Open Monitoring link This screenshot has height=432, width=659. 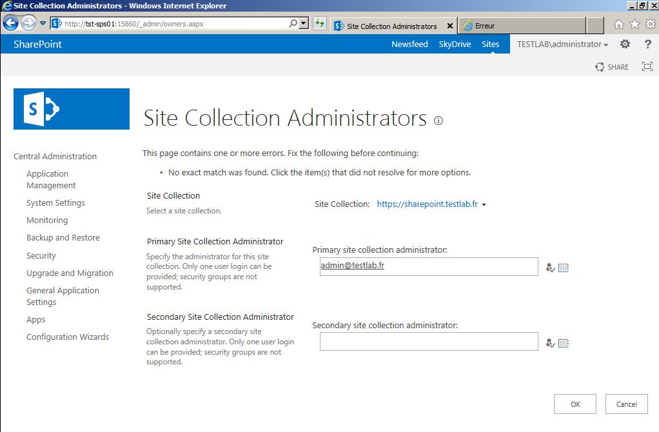[x=47, y=221]
